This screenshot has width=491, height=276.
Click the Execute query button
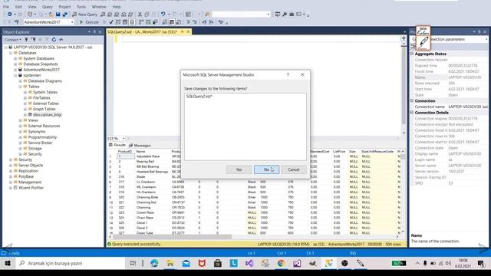pos(89,22)
